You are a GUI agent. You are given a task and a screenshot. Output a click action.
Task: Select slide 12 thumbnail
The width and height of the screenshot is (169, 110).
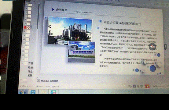tap(27, 47)
